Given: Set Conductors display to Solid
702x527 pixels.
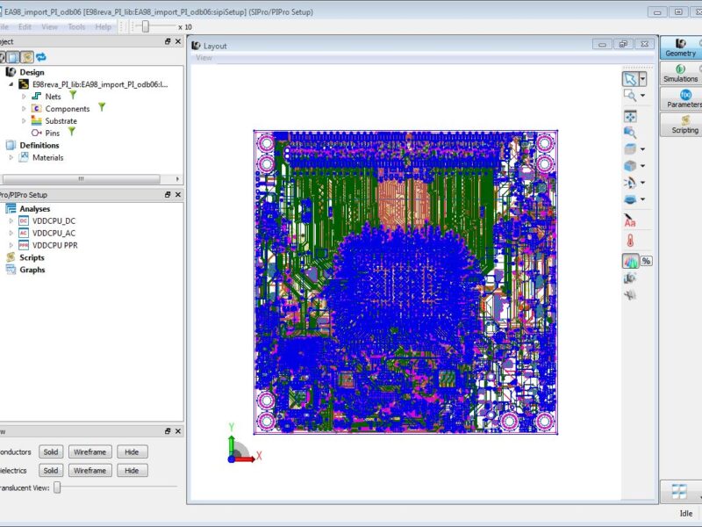Looking at the screenshot, I should pyautogui.click(x=51, y=451).
